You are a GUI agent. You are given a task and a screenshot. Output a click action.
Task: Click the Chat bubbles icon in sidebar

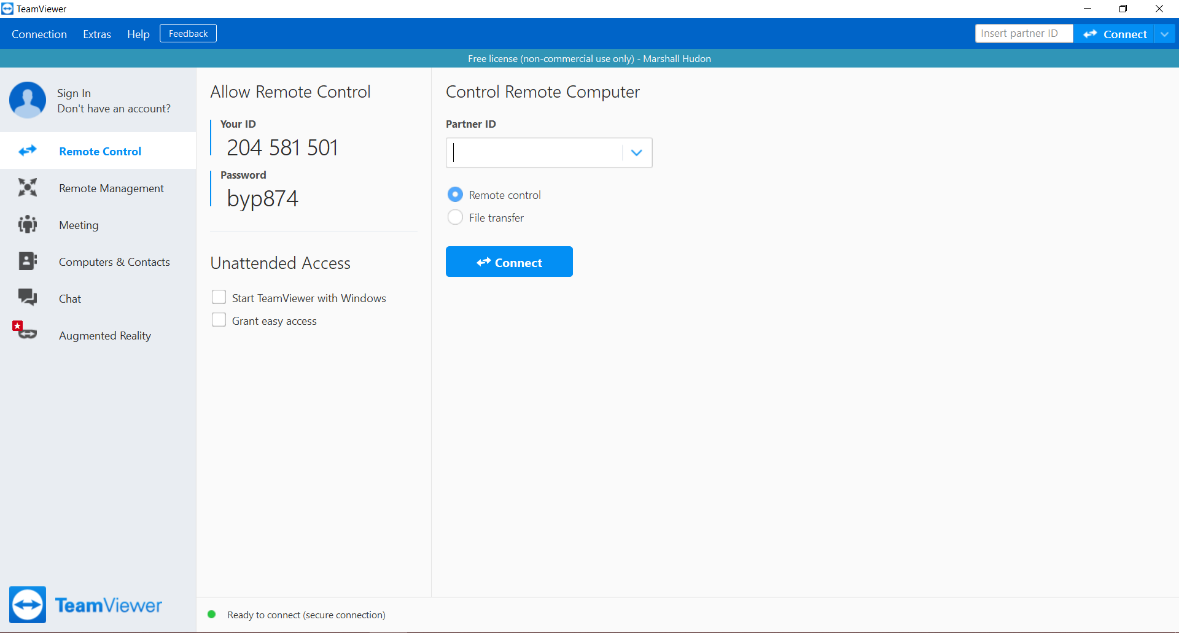[x=28, y=298]
